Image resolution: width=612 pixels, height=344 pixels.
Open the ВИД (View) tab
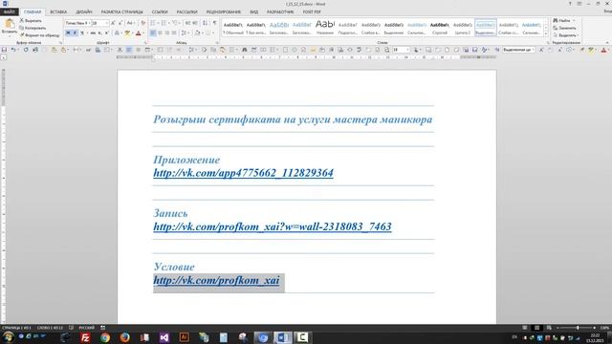(253, 11)
